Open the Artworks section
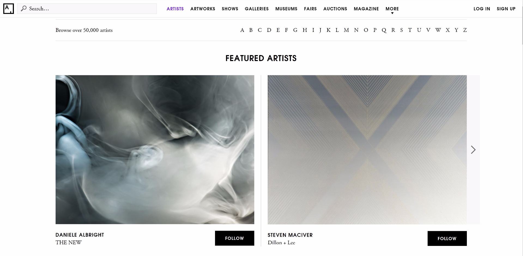This screenshot has width=523, height=256. [x=203, y=9]
